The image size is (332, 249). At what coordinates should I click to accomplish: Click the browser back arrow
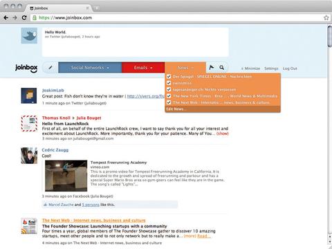click(6, 17)
